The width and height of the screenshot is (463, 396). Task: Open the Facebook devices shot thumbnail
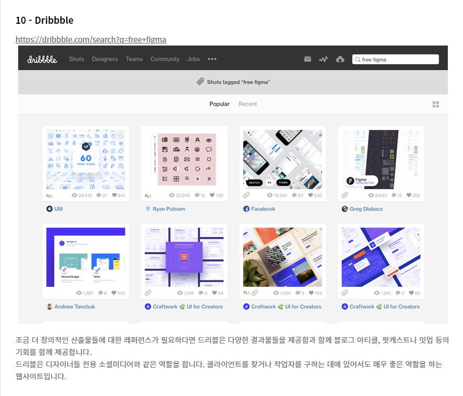pos(283,160)
